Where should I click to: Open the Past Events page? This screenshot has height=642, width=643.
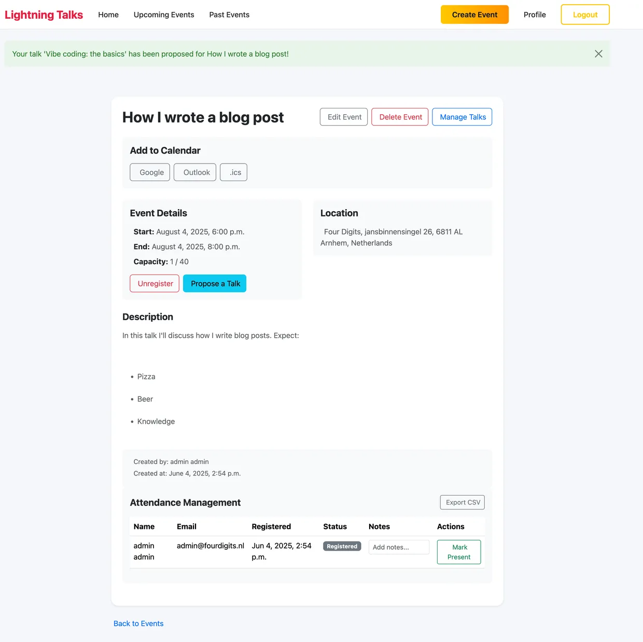pyautogui.click(x=229, y=15)
